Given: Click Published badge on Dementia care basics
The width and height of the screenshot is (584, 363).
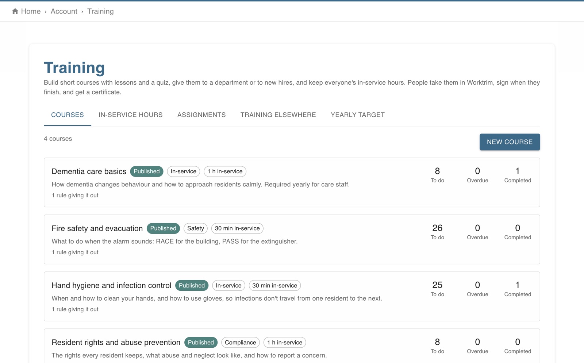Looking at the screenshot, I should coord(147,171).
